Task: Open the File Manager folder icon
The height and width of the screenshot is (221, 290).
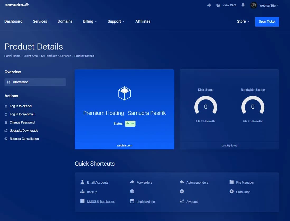Action: click(x=232, y=182)
